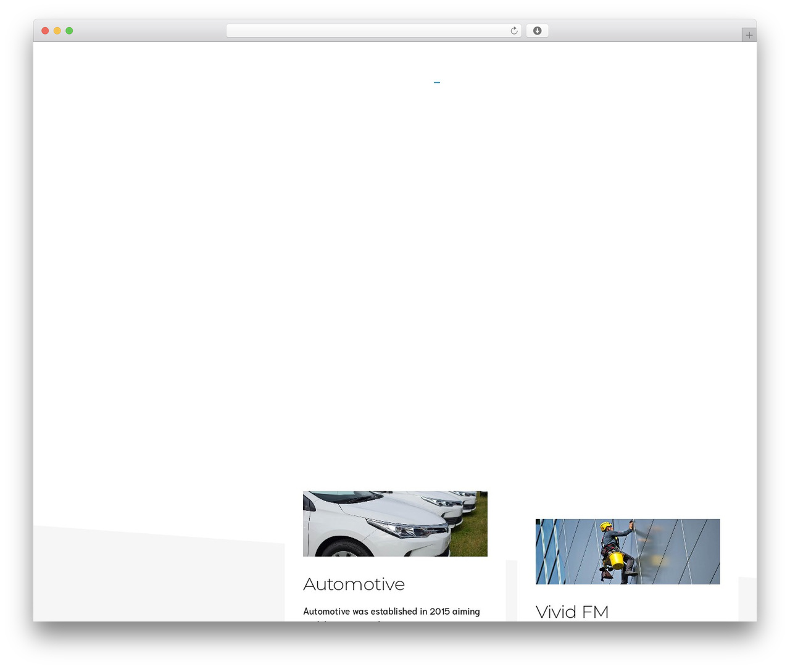Select the Automotive heading

pyautogui.click(x=354, y=584)
